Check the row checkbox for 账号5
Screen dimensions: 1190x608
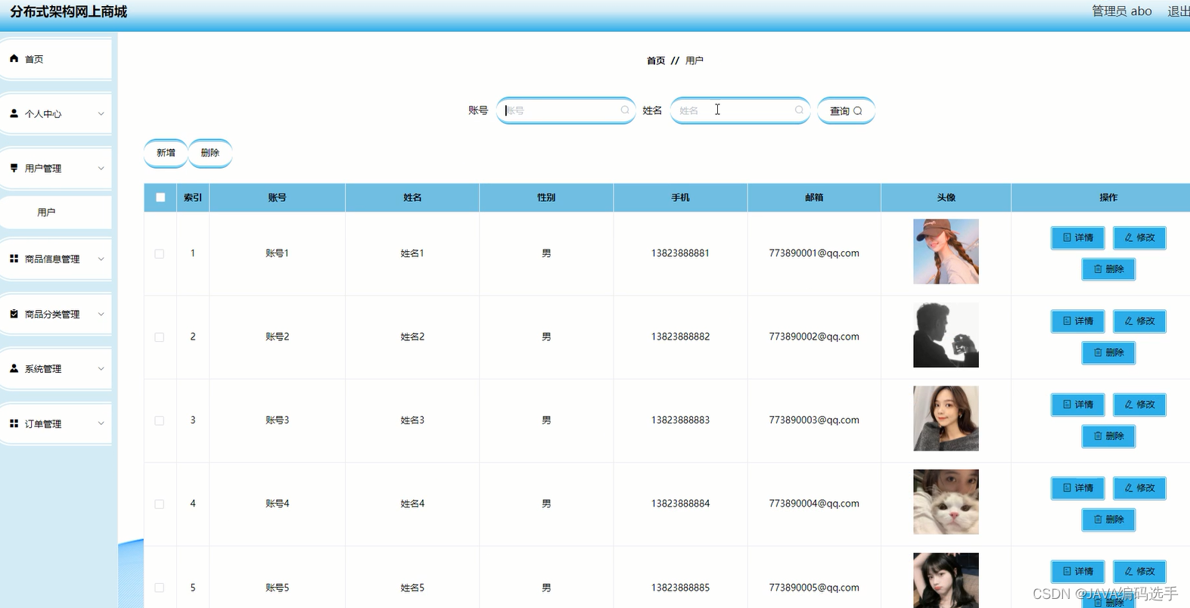160,588
